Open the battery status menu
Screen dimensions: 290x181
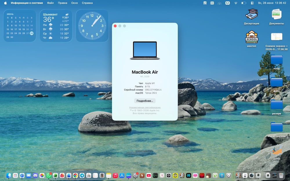[244, 3]
